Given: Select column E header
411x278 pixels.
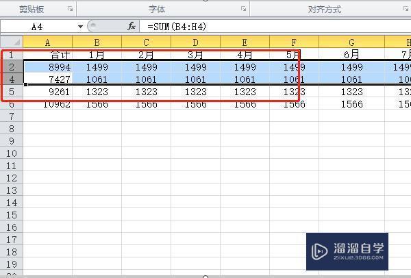Looking at the screenshot, I should 245,42.
